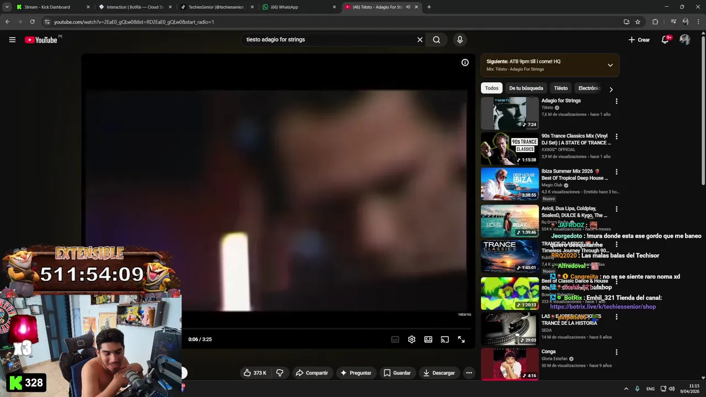Open ENG language switcher in taskbar
706x397 pixels.
650,389
